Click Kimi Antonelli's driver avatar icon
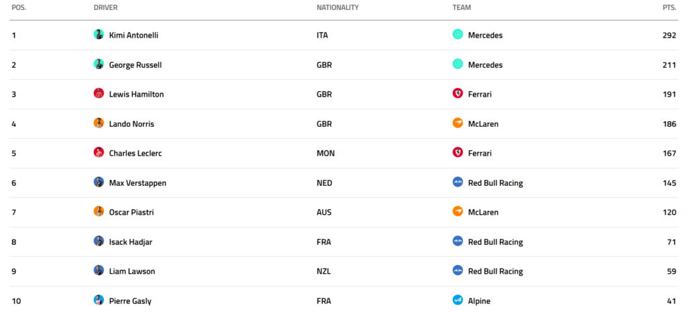 pyautogui.click(x=99, y=35)
